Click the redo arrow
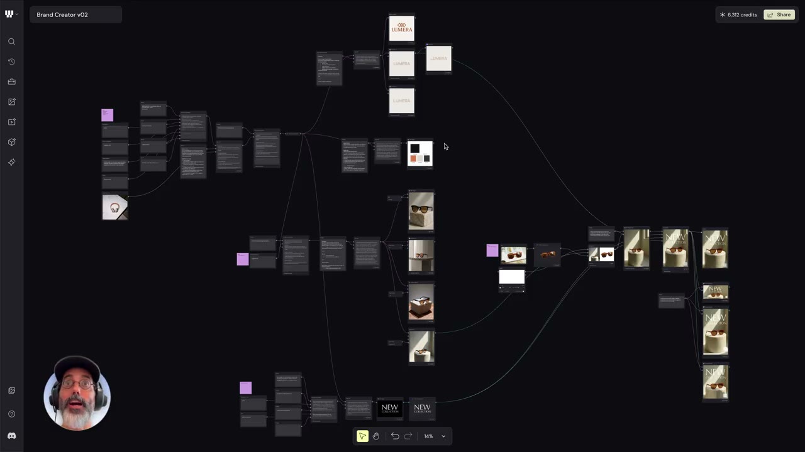 [x=408, y=436]
